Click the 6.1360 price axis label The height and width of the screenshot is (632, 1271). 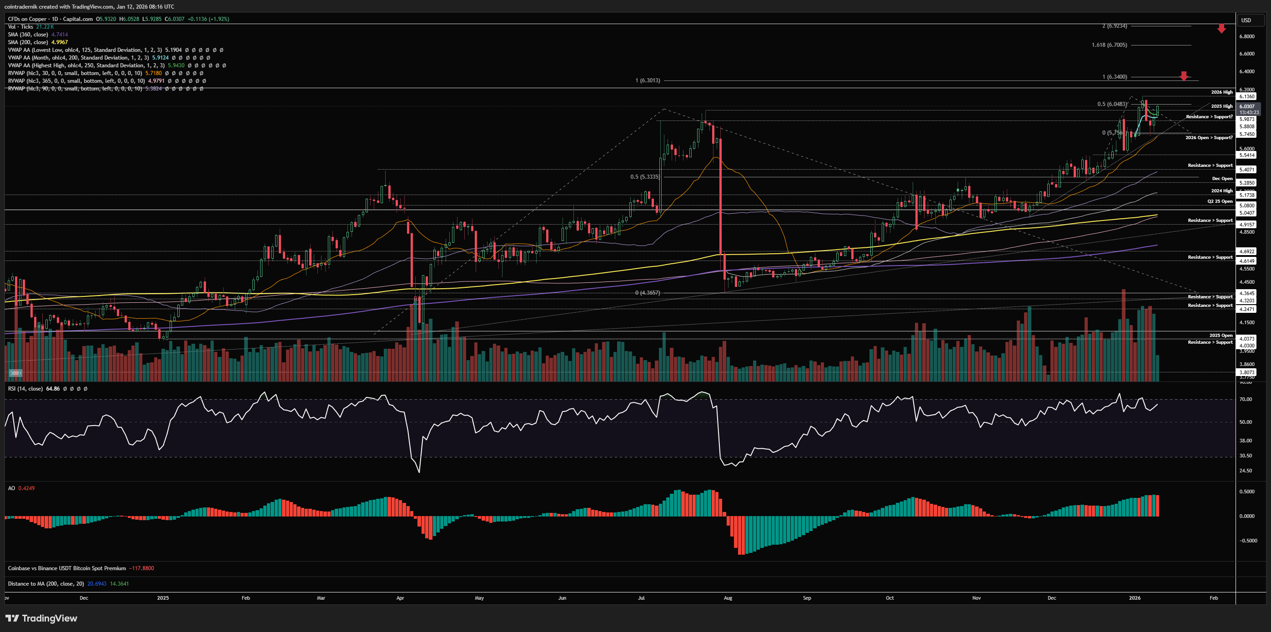coord(1247,97)
